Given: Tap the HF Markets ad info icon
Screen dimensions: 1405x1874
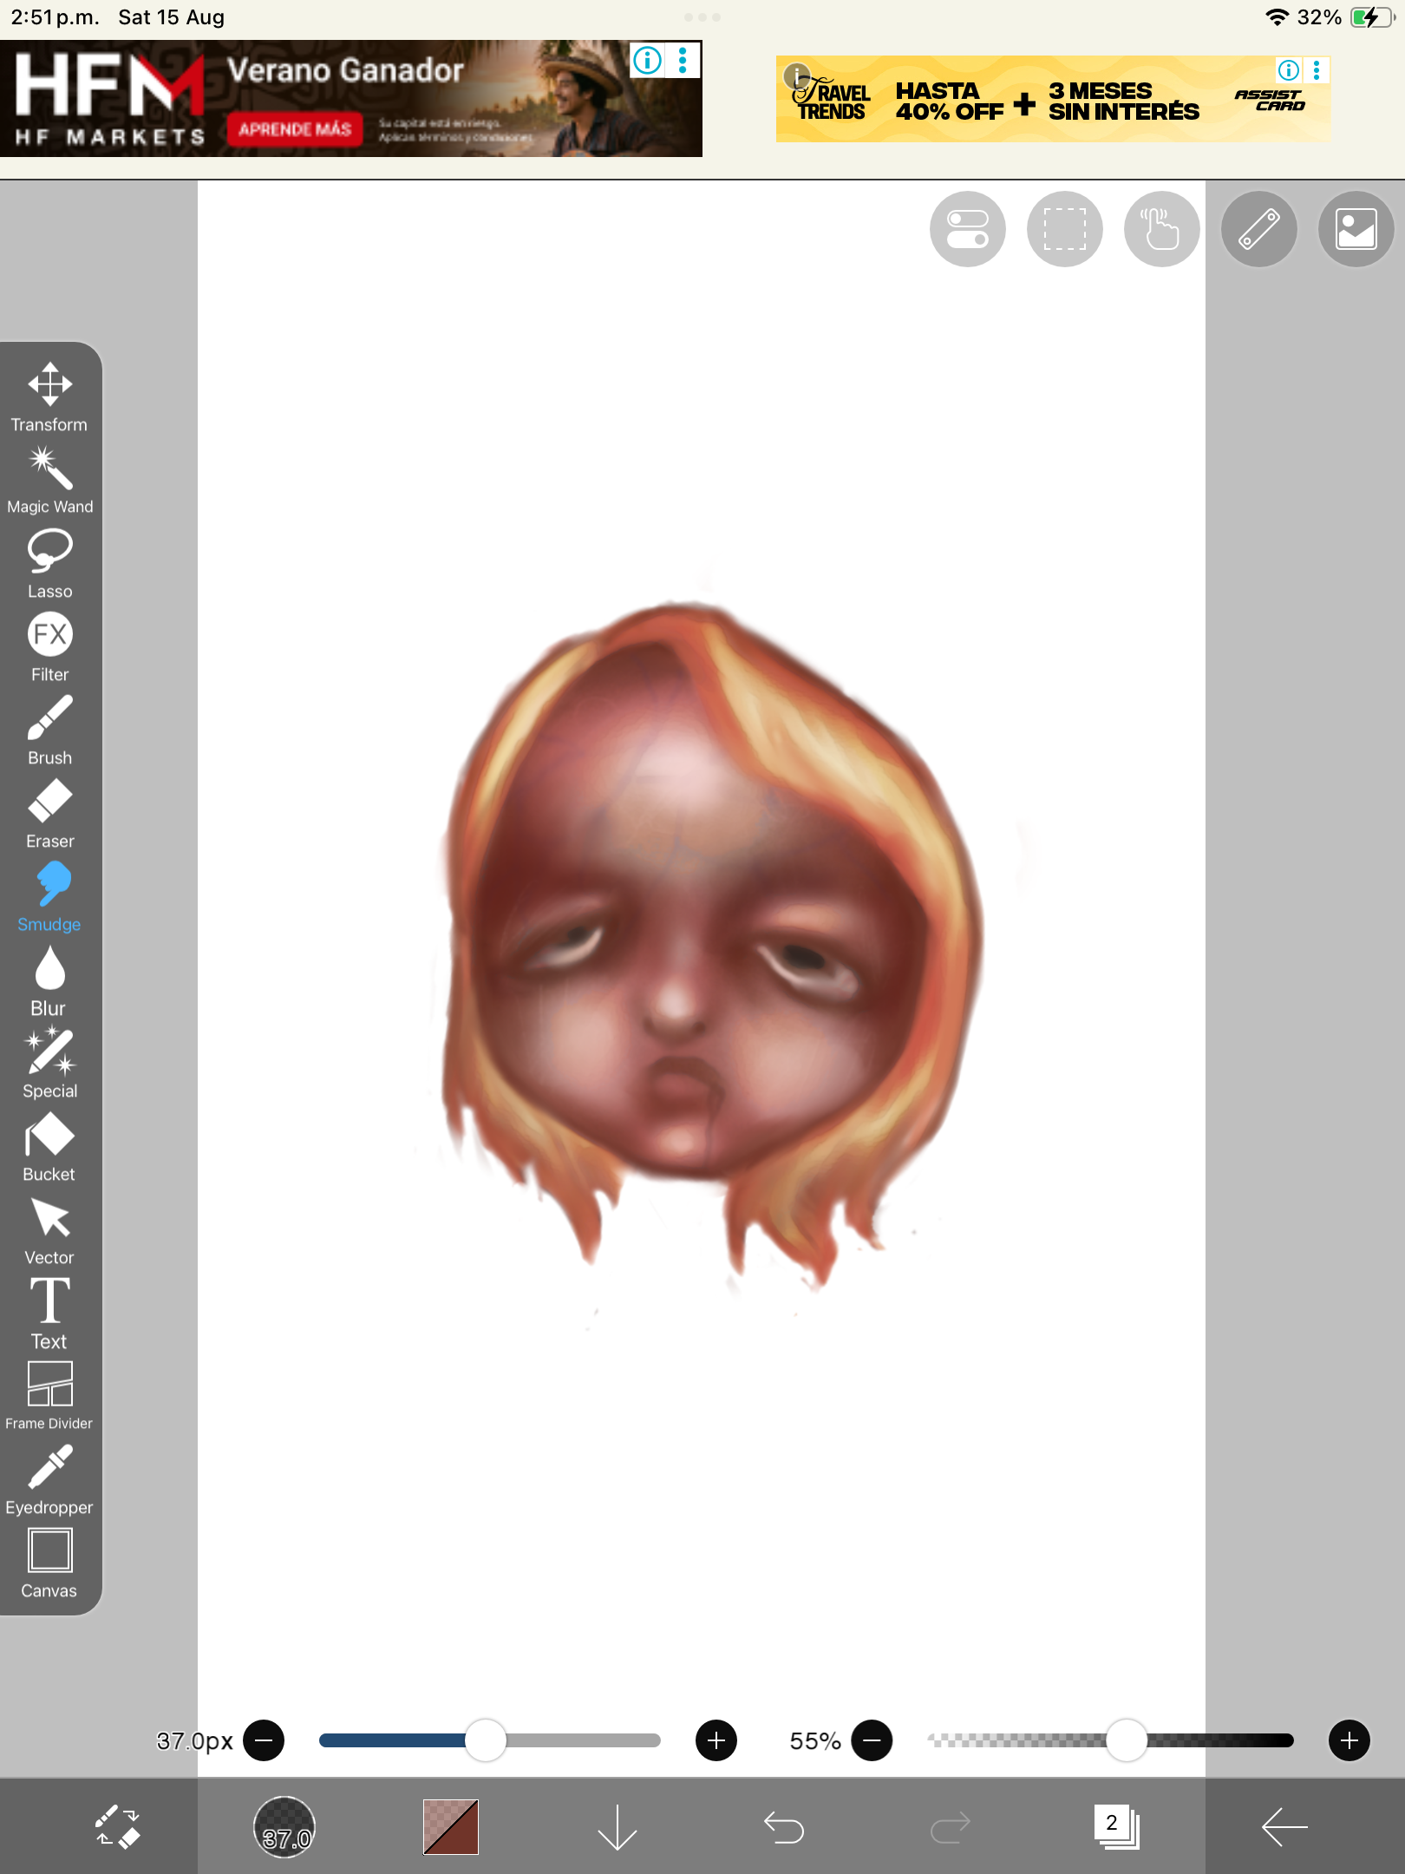Looking at the screenshot, I should pyautogui.click(x=648, y=60).
